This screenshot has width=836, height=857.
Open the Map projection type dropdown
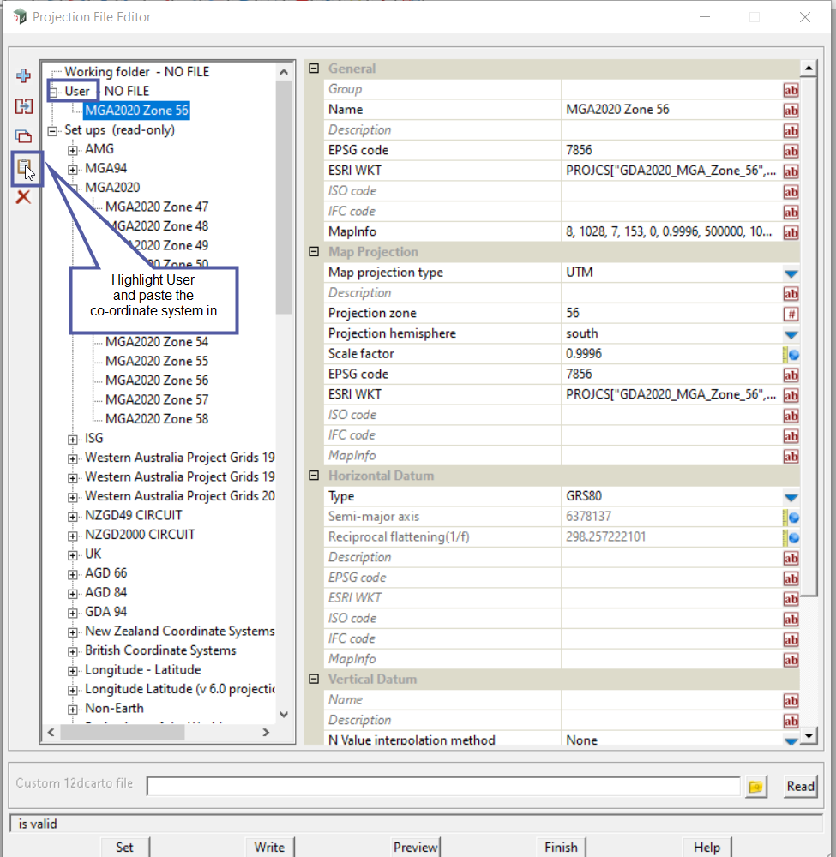[791, 273]
